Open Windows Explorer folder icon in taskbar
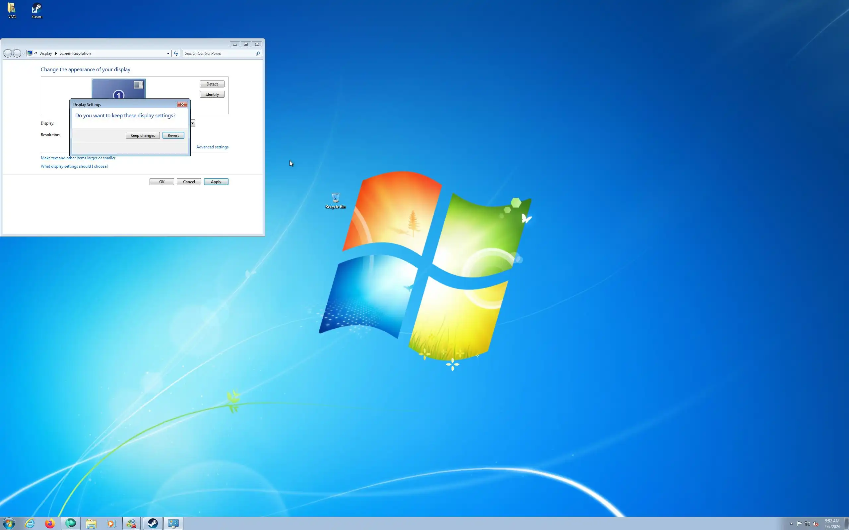 coord(91,523)
